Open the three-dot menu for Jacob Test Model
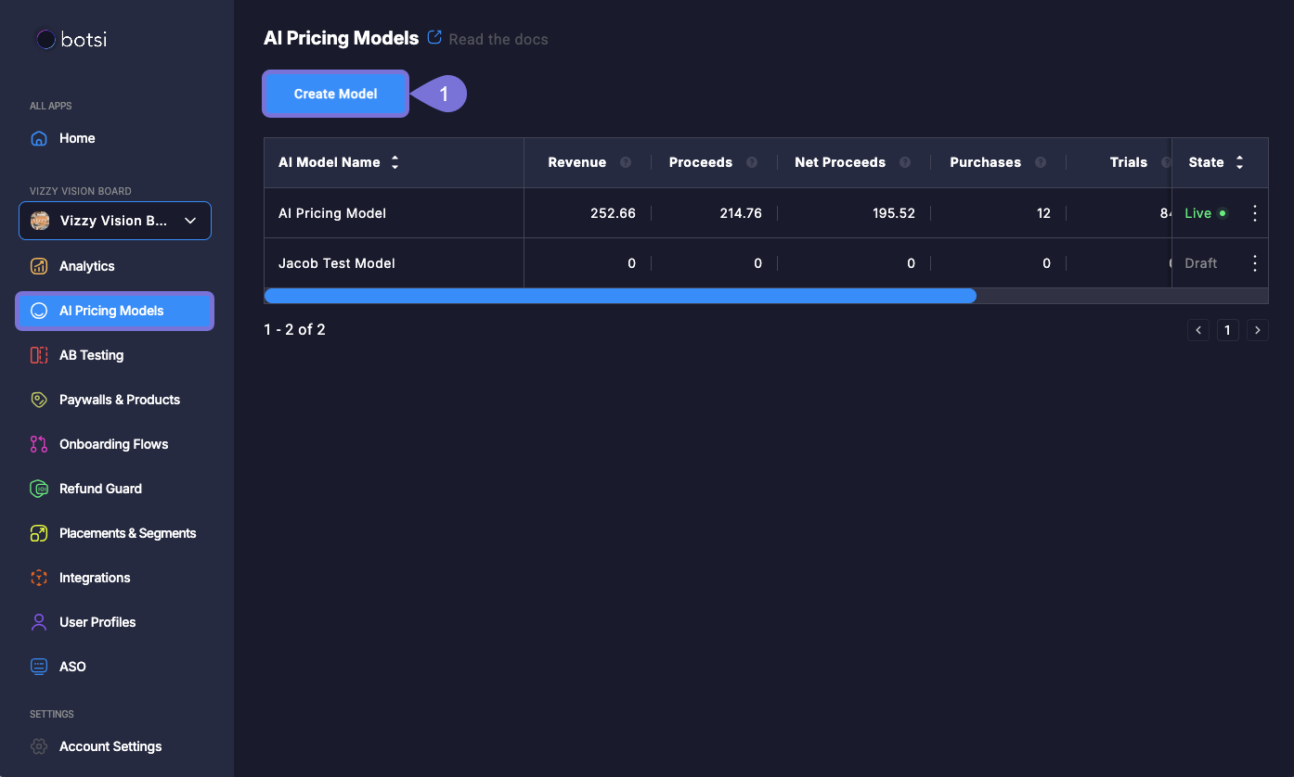The width and height of the screenshot is (1294, 777). pyautogui.click(x=1255, y=263)
